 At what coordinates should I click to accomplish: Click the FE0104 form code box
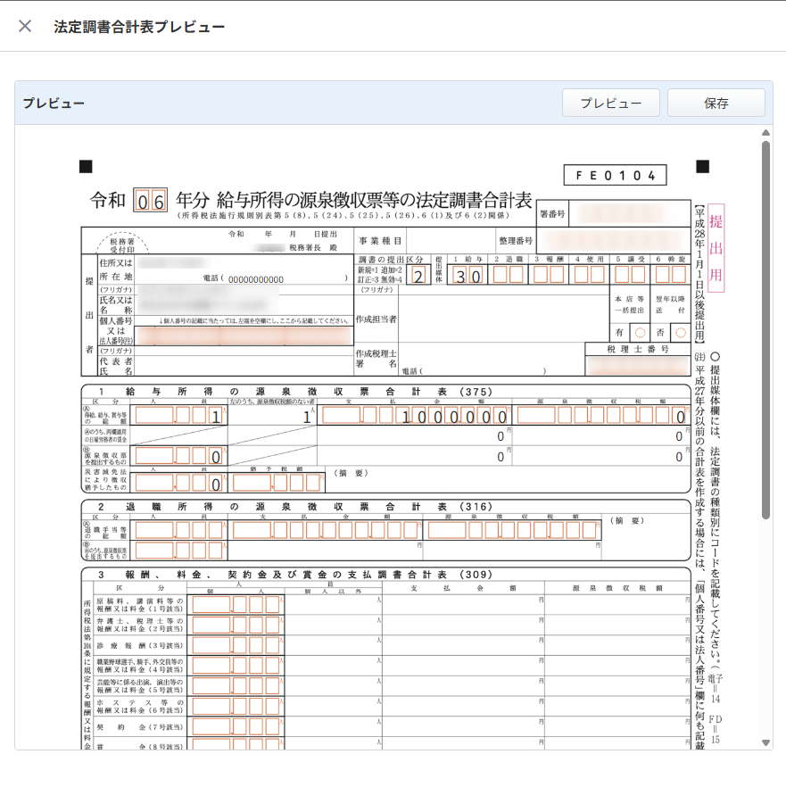(x=615, y=175)
